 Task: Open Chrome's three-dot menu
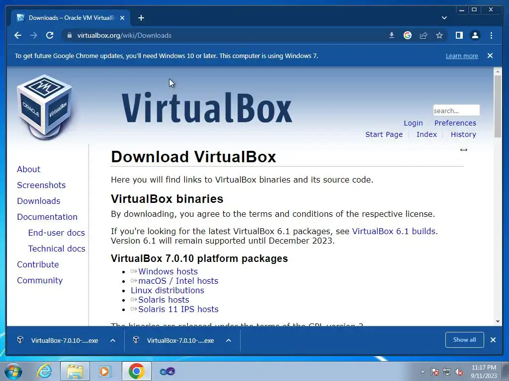coord(491,35)
